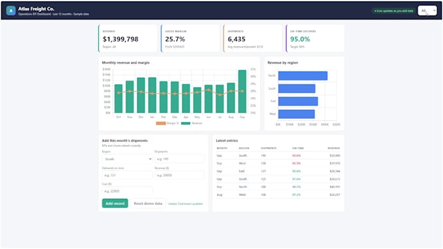
Task: Select the Sep North entry row
Action: click(278, 187)
